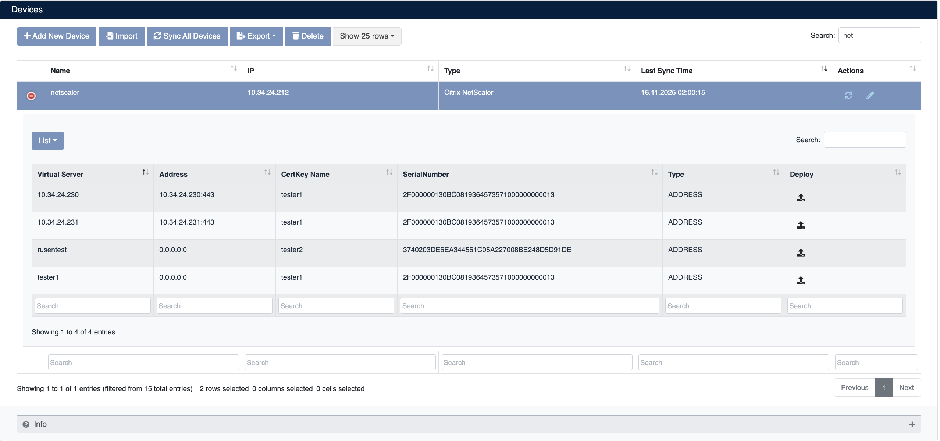Expand the Info panel with plus icon
This screenshot has height=441, width=940.
tap(912, 424)
